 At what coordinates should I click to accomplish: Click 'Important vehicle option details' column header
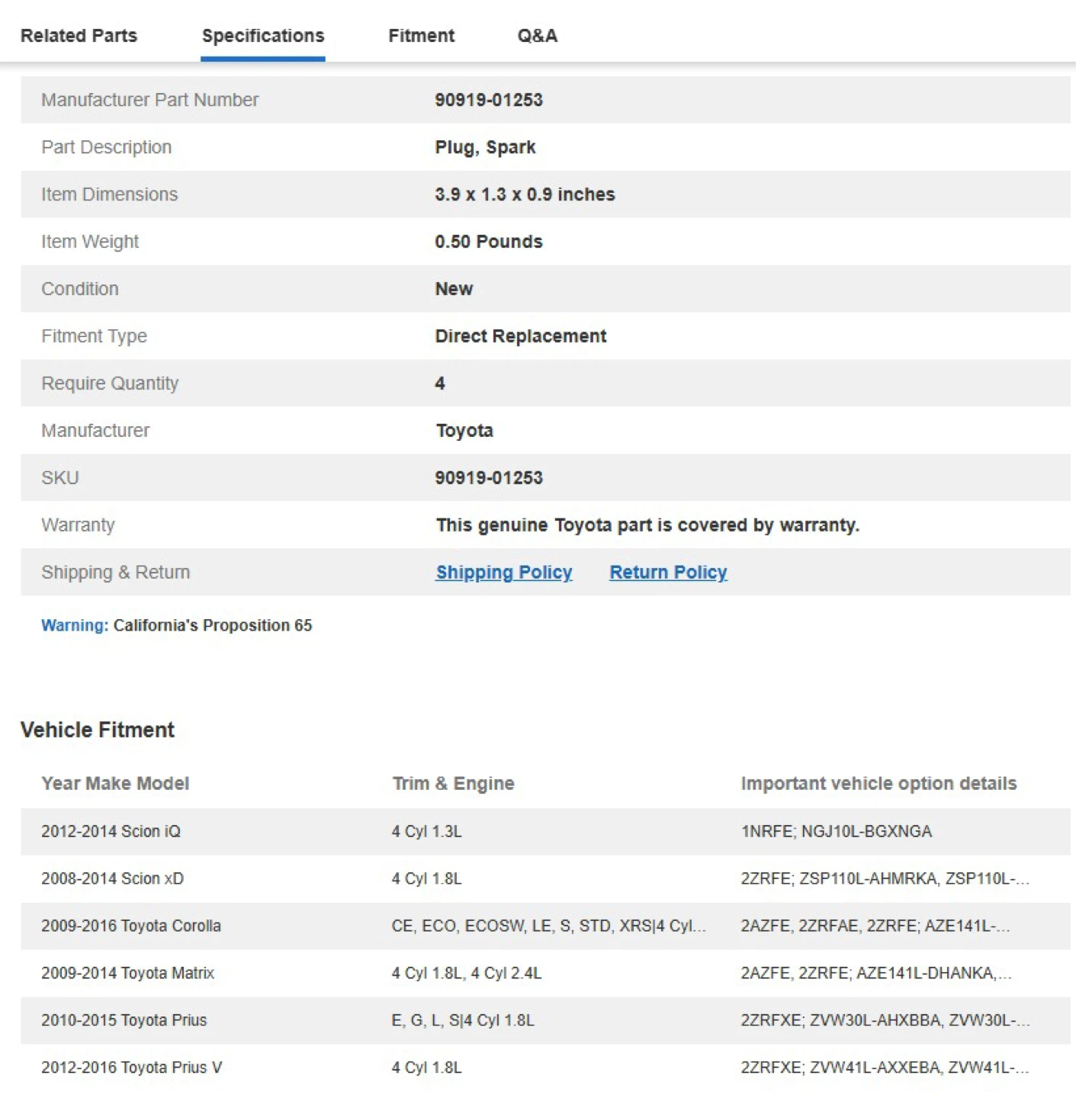tap(878, 784)
